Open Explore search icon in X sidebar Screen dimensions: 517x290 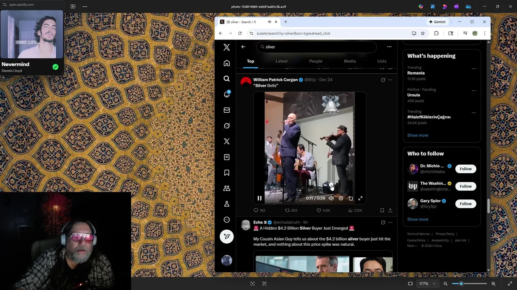(227, 79)
